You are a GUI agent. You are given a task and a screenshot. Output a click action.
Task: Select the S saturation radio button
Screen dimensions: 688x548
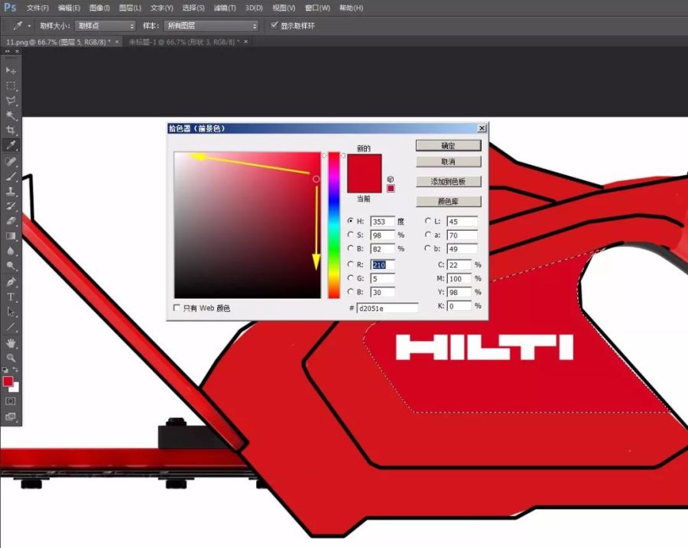point(351,235)
